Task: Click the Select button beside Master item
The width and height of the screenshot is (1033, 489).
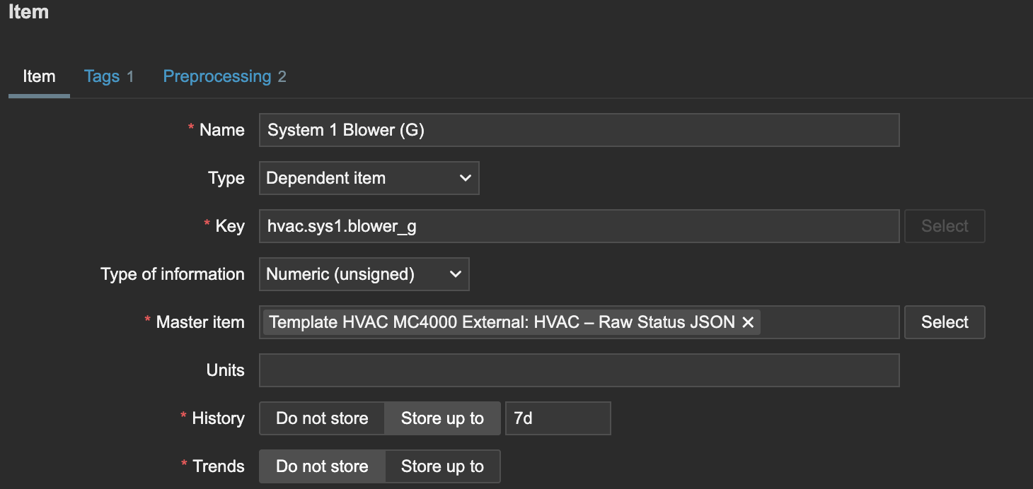Action: [x=944, y=322]
